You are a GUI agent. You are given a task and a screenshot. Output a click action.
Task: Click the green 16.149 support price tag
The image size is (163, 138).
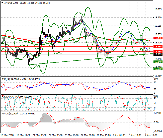click(x=157, y=62)
